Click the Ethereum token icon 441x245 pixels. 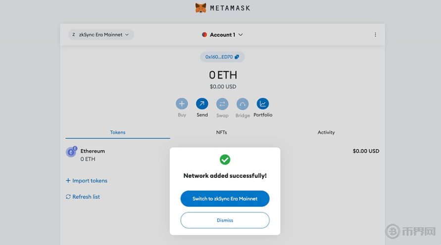coord(71,152)
